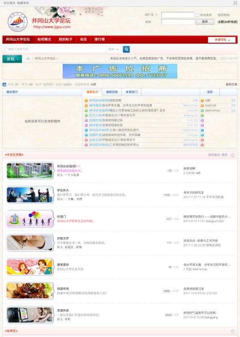
Task: Click rank icon beside active user N妍
Action: coord(202,101)
